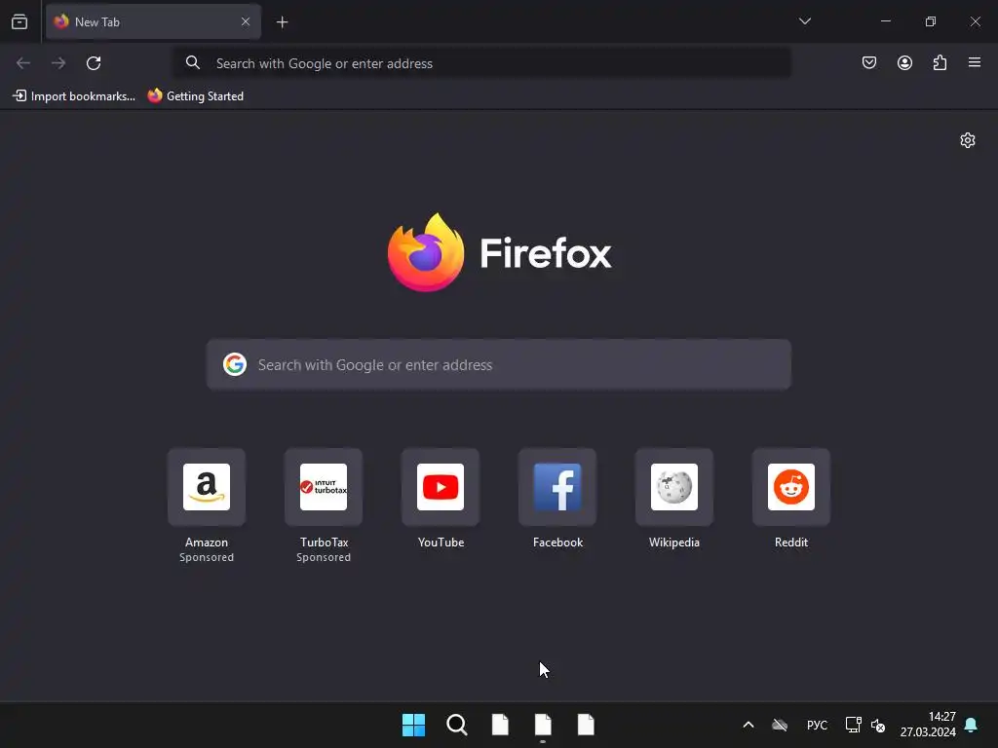Open the Firefox View icon in the tab strip
The image size is (998, 748).
(19, 21)
